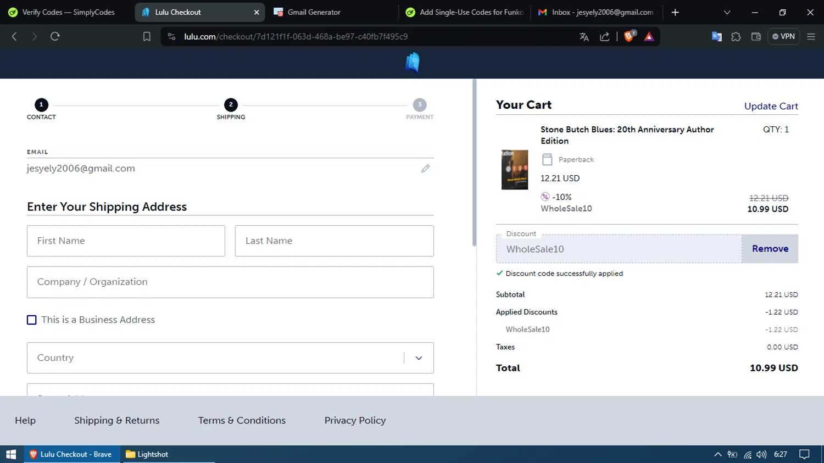
Task: Switch to Gmail Inbox tab
Action: coord(597,12)
